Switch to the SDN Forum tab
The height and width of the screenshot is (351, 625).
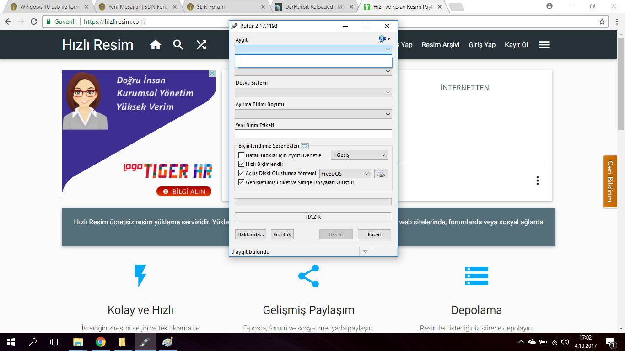226,7
